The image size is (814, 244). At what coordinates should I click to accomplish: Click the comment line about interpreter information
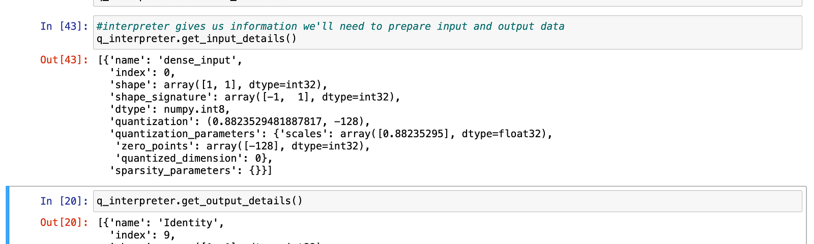330,26
